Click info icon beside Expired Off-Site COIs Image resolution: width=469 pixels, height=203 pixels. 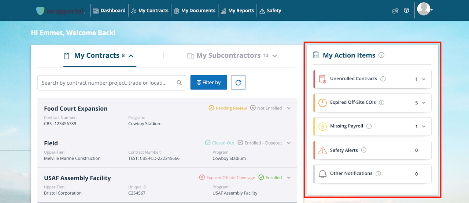tap(382, 103)
